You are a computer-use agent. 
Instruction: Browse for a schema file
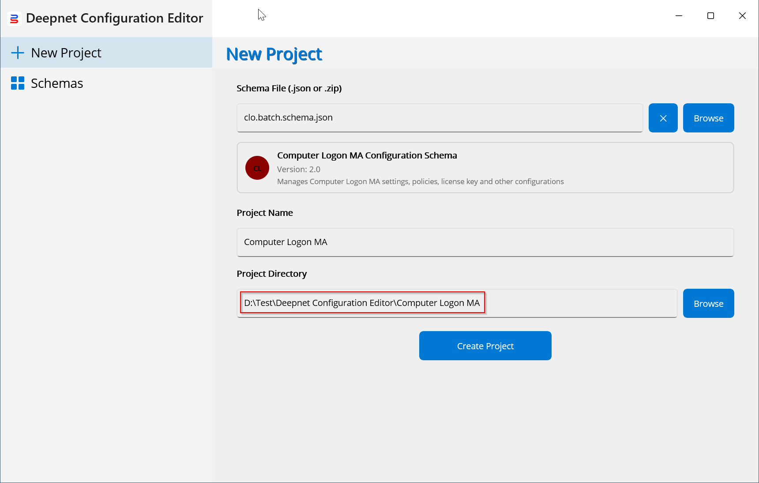[708, 118]
